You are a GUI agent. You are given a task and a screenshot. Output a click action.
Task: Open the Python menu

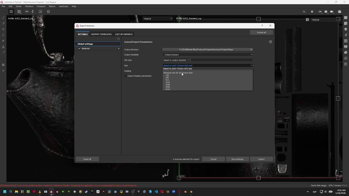[52, 6]
